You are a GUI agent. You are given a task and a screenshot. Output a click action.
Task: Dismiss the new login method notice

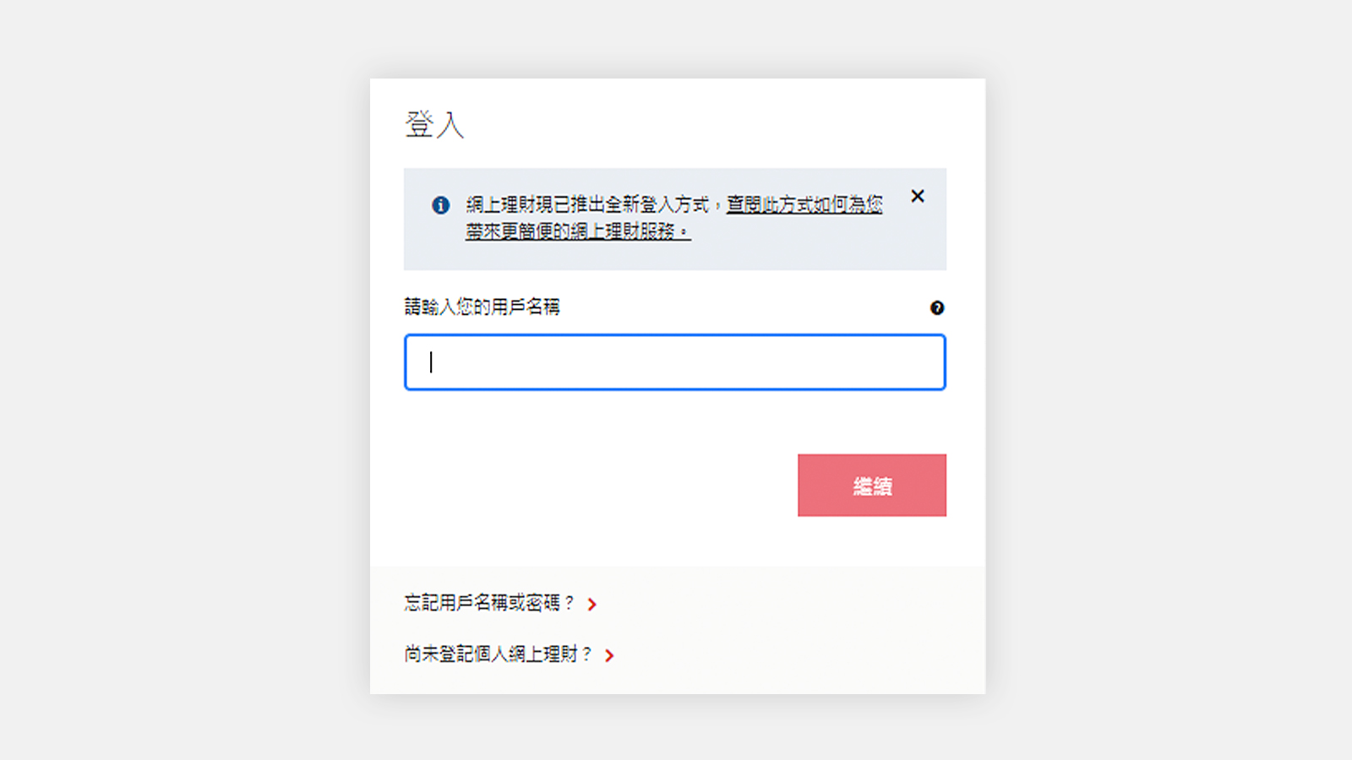[x=918, y=196]
